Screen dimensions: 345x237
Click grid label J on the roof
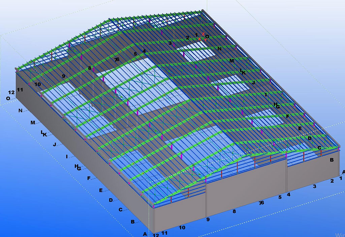253,82
